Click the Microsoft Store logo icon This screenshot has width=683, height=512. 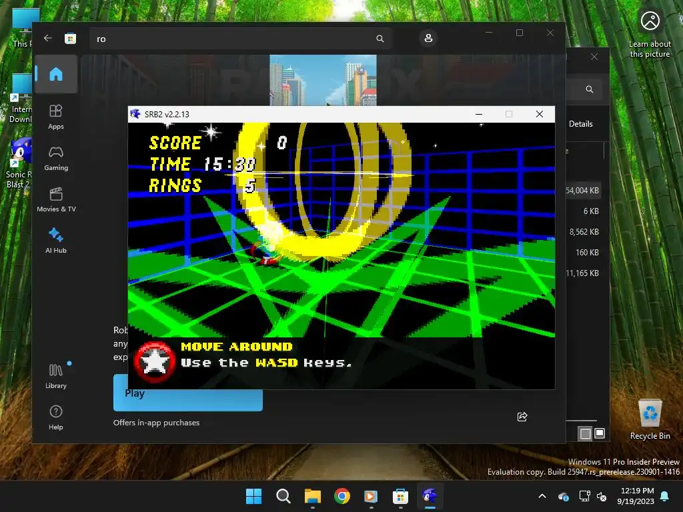[x=70, y=39]
